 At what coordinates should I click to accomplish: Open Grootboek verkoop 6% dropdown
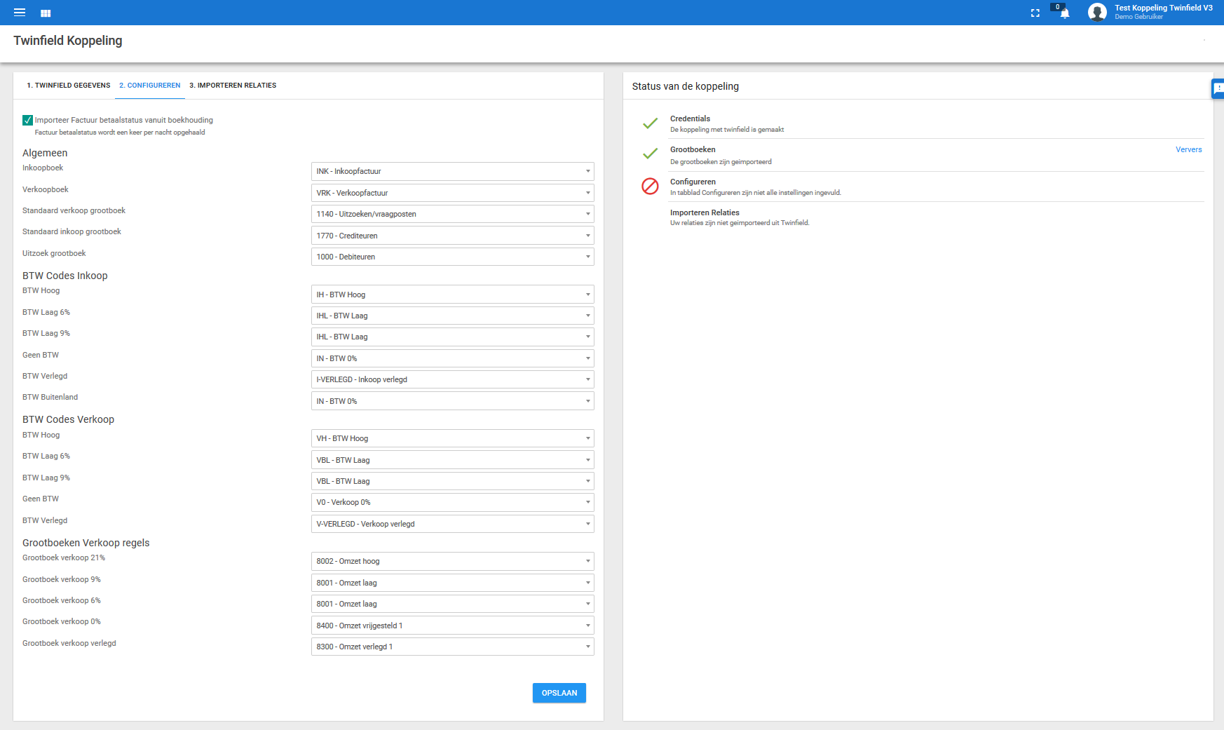[x=453, y=604]
